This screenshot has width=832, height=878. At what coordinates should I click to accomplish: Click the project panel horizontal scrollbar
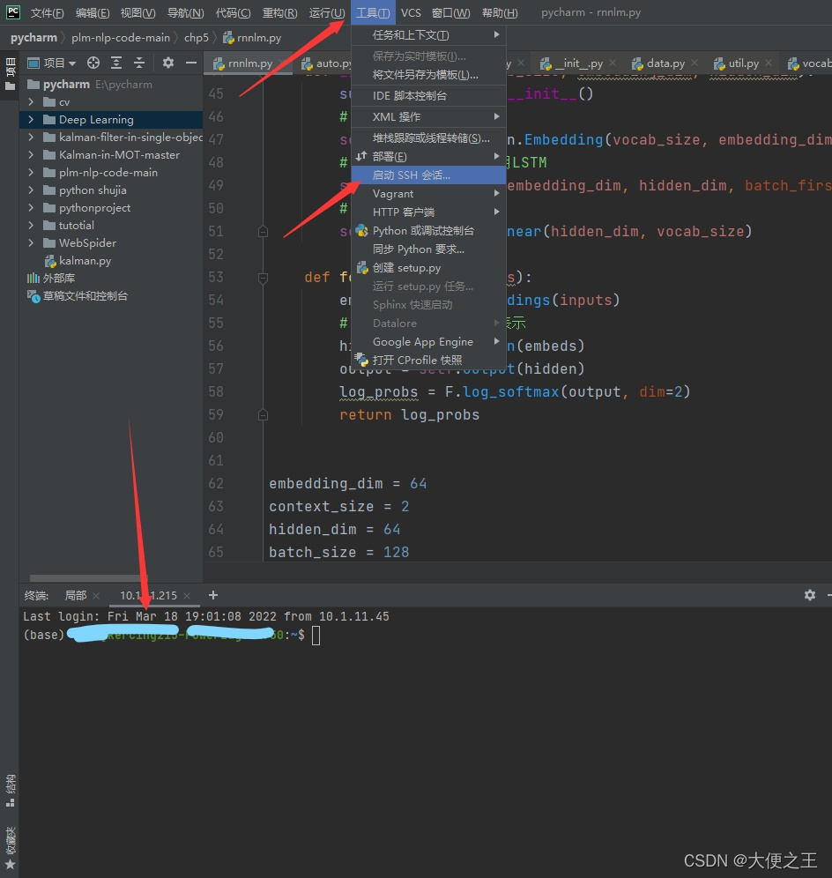[88, 578]
